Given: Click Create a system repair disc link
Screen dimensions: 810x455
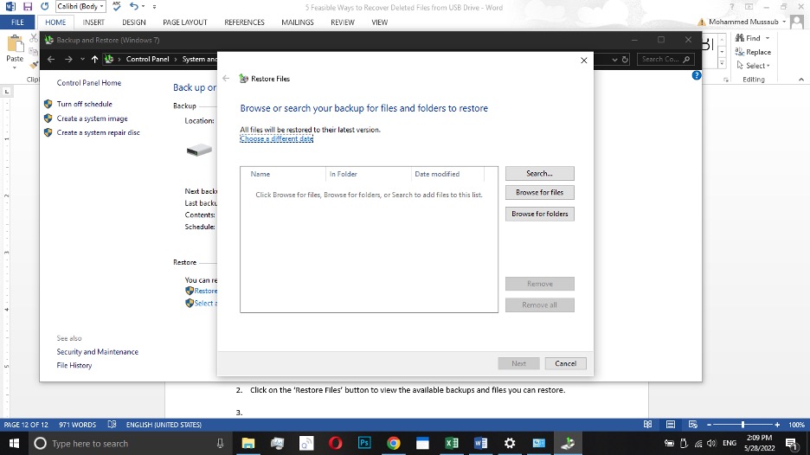Looking at the screenshot, I should pos(98,132).
